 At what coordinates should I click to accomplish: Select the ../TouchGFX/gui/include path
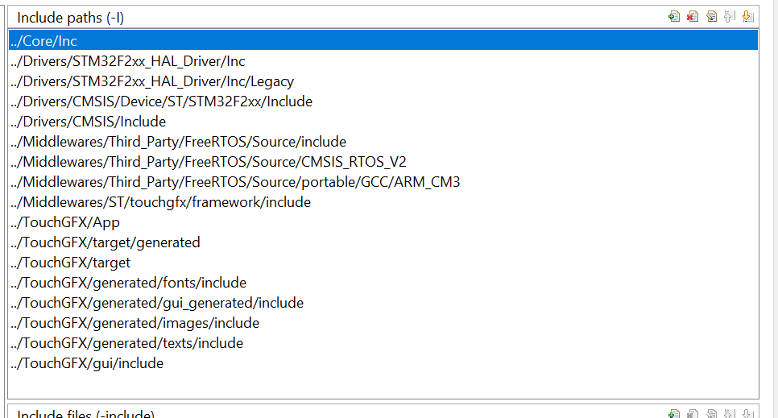click(383, 363)
